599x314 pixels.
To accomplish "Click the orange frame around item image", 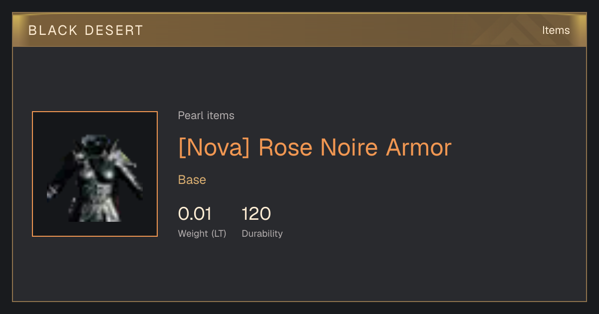I will point(95,112).
